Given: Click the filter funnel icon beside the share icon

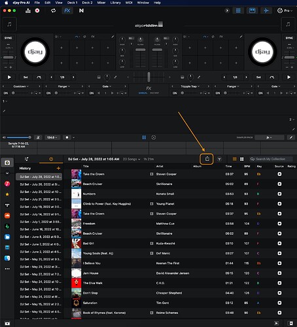Looking at the screenshot, I should pyautogui.click(x=219, y=159).
